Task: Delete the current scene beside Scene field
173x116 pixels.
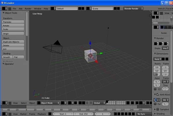Action: [119, 8]
